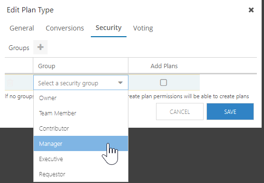Choose Team Member from the dropdown list
This screenshot has height=183, width=264.
81,113
